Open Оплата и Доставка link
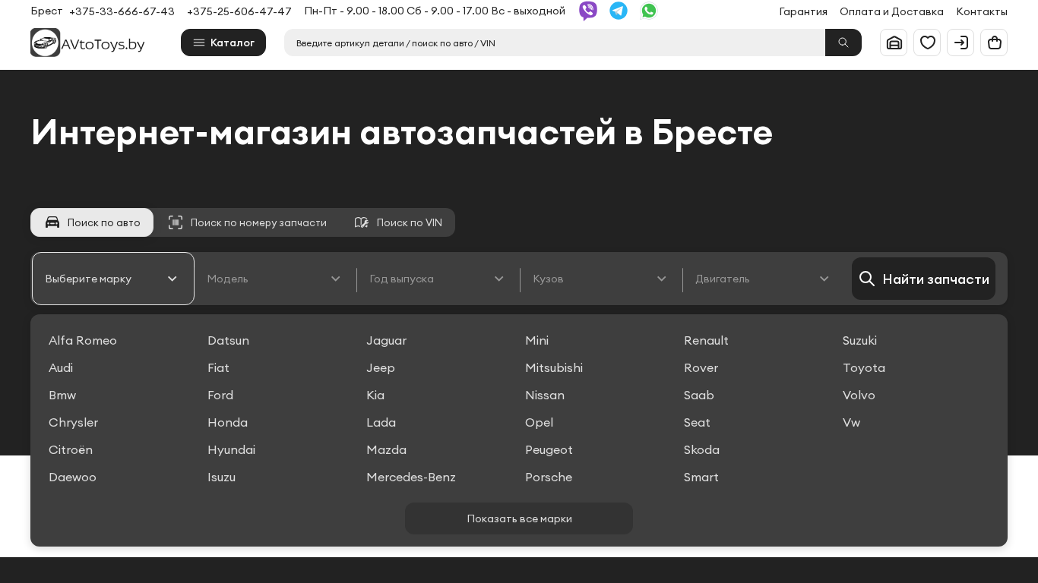 891,11
